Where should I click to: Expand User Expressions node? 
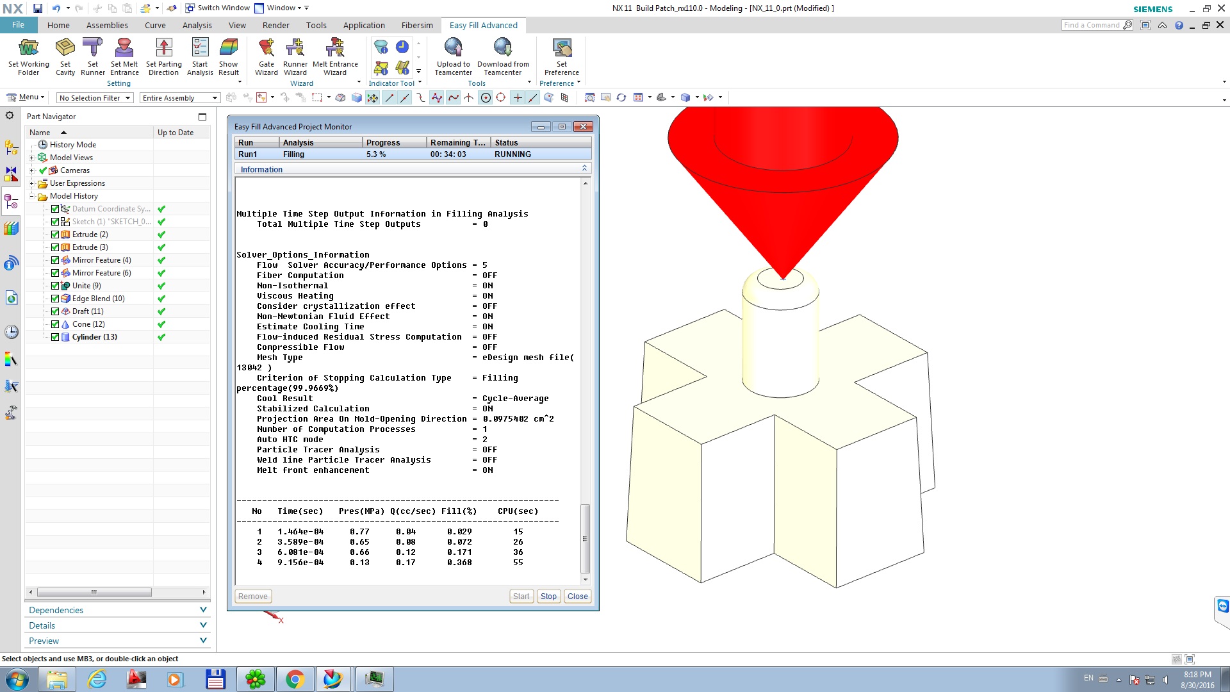(x=31, y=183)
